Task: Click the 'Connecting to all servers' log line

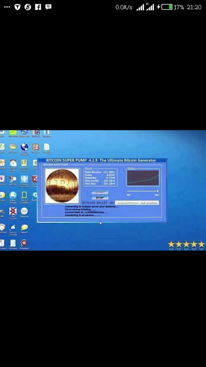Action: point(83,215)
